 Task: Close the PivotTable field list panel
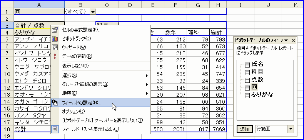(x=293, y=40)
